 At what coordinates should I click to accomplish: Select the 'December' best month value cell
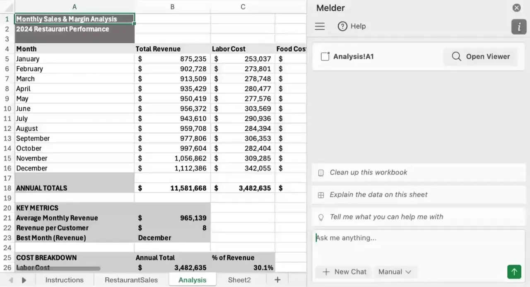172,238
